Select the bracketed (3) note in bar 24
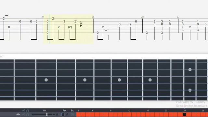The image size is (208, 117). [x=75, y=21]
